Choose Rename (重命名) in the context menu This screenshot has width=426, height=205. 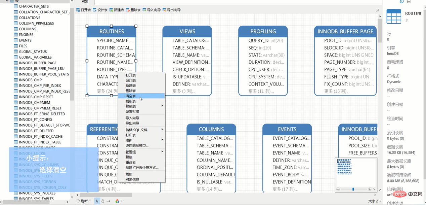pyautogui.click(x=141, y=162)
